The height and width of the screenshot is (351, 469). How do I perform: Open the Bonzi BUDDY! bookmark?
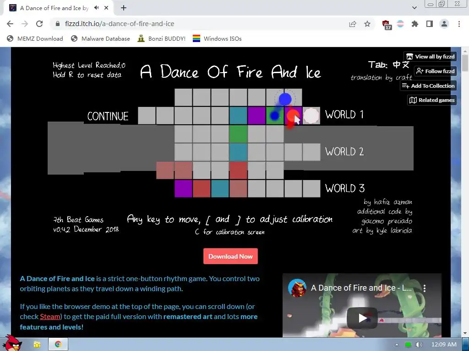[x=162, y=38]
